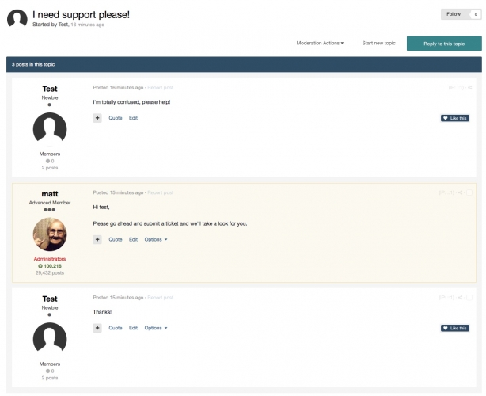Viewport: 486px width, 396px height.
Task: Open matt's profile photo
Action: (x=50, y=234)
